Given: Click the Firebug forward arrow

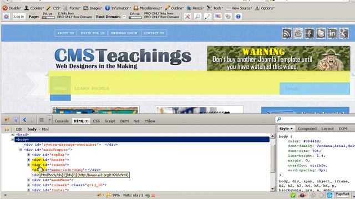Looking at the screenshot, I should pyautogui.click(x=32, y=120).
